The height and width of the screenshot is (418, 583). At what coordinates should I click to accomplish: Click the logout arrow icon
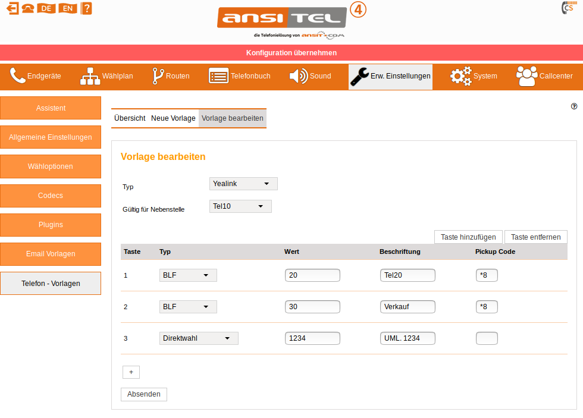pos(12,8)
